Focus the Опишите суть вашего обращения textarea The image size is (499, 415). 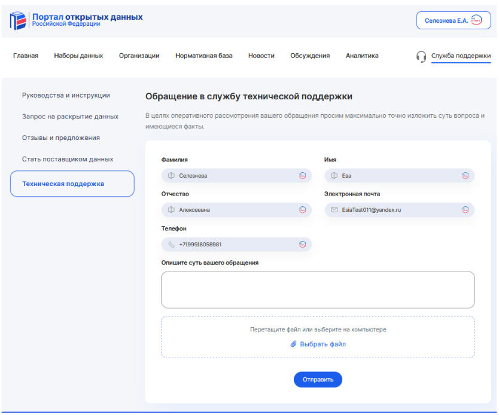coord(318,290)
